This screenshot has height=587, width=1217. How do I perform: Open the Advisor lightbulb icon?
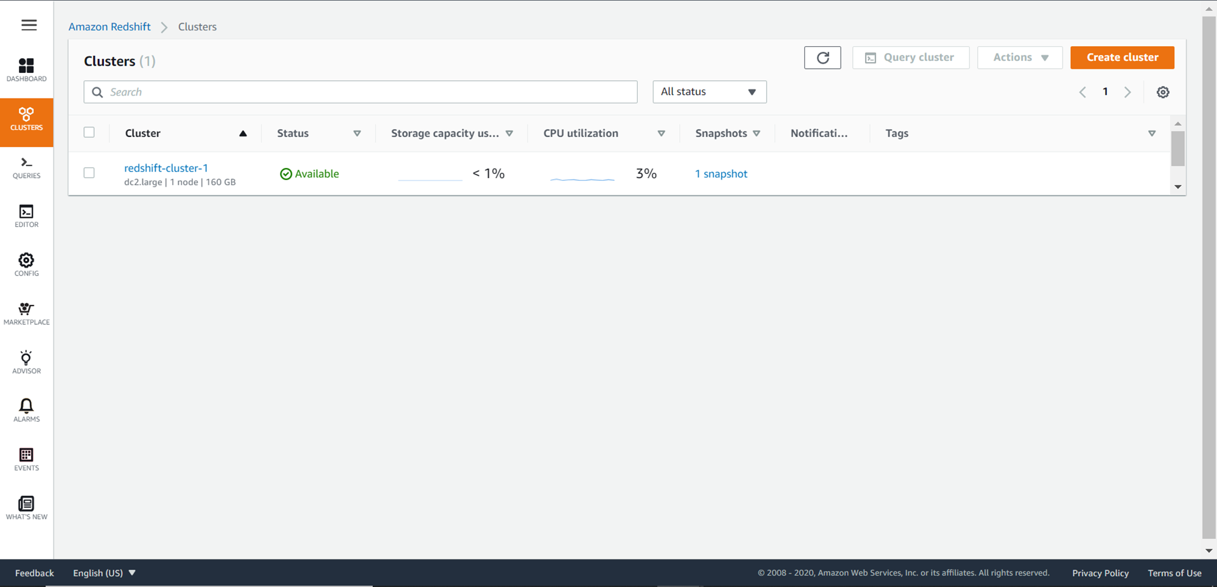pos(26,363)
